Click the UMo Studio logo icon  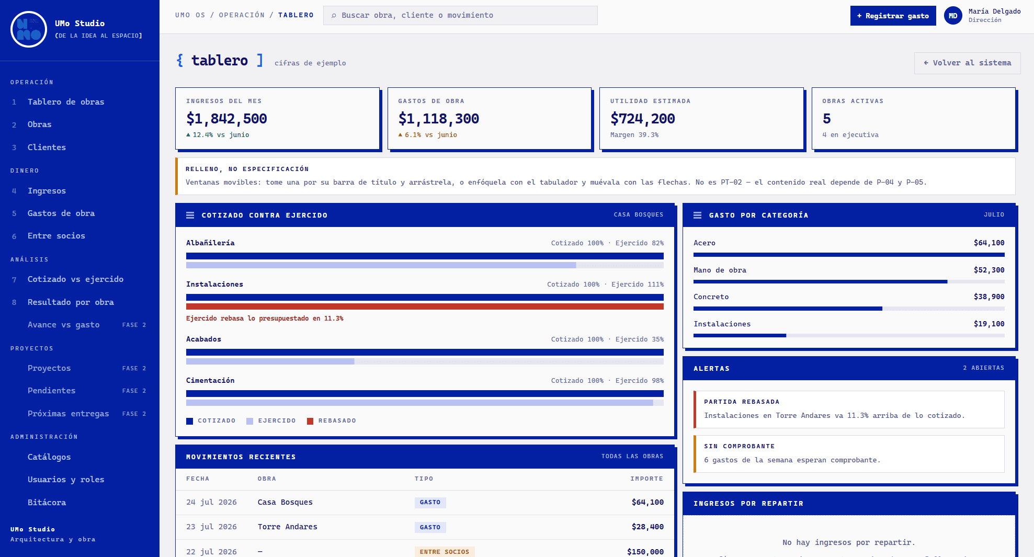point(29,29)
